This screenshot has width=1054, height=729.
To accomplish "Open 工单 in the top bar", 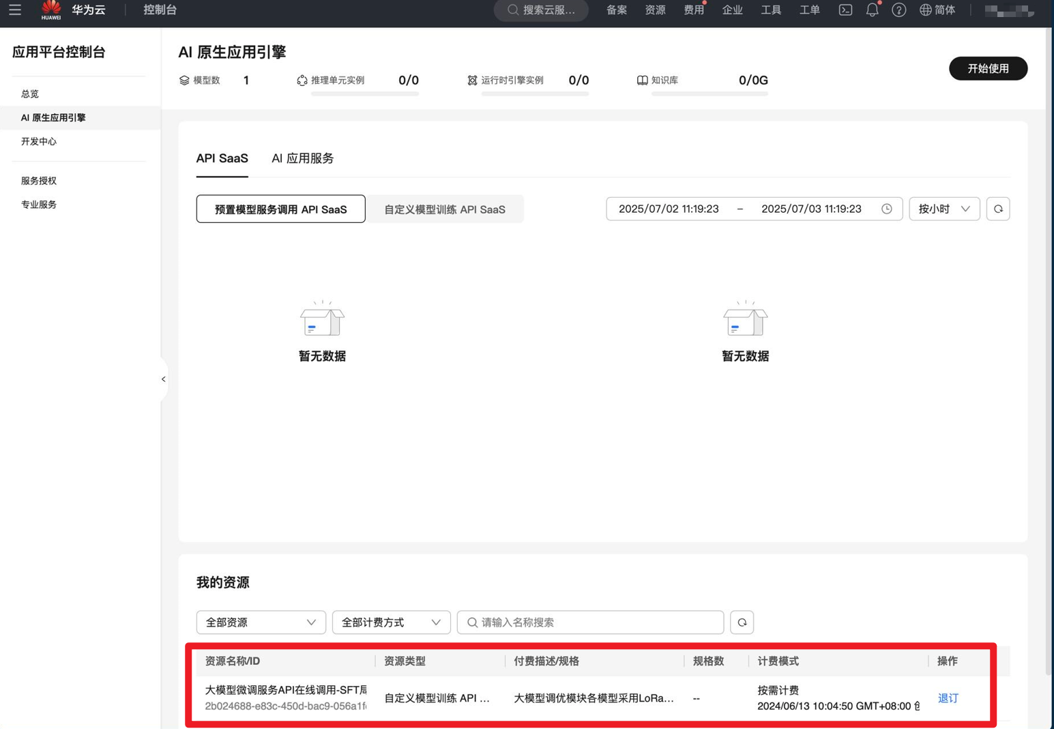I will click(x=810, y=10).
